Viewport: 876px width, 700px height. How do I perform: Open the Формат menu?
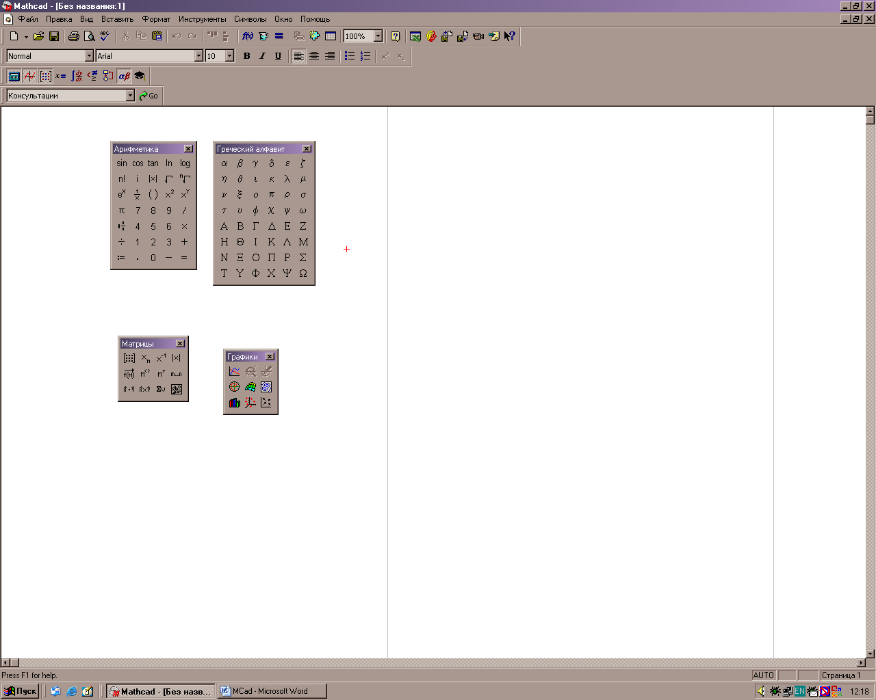[156, 19]
